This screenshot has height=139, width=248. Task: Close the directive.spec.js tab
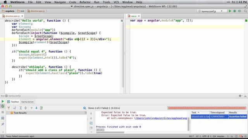22,16
